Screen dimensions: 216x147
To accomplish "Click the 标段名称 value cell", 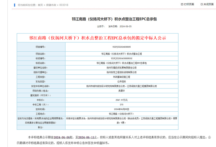I will pos(122,63).
